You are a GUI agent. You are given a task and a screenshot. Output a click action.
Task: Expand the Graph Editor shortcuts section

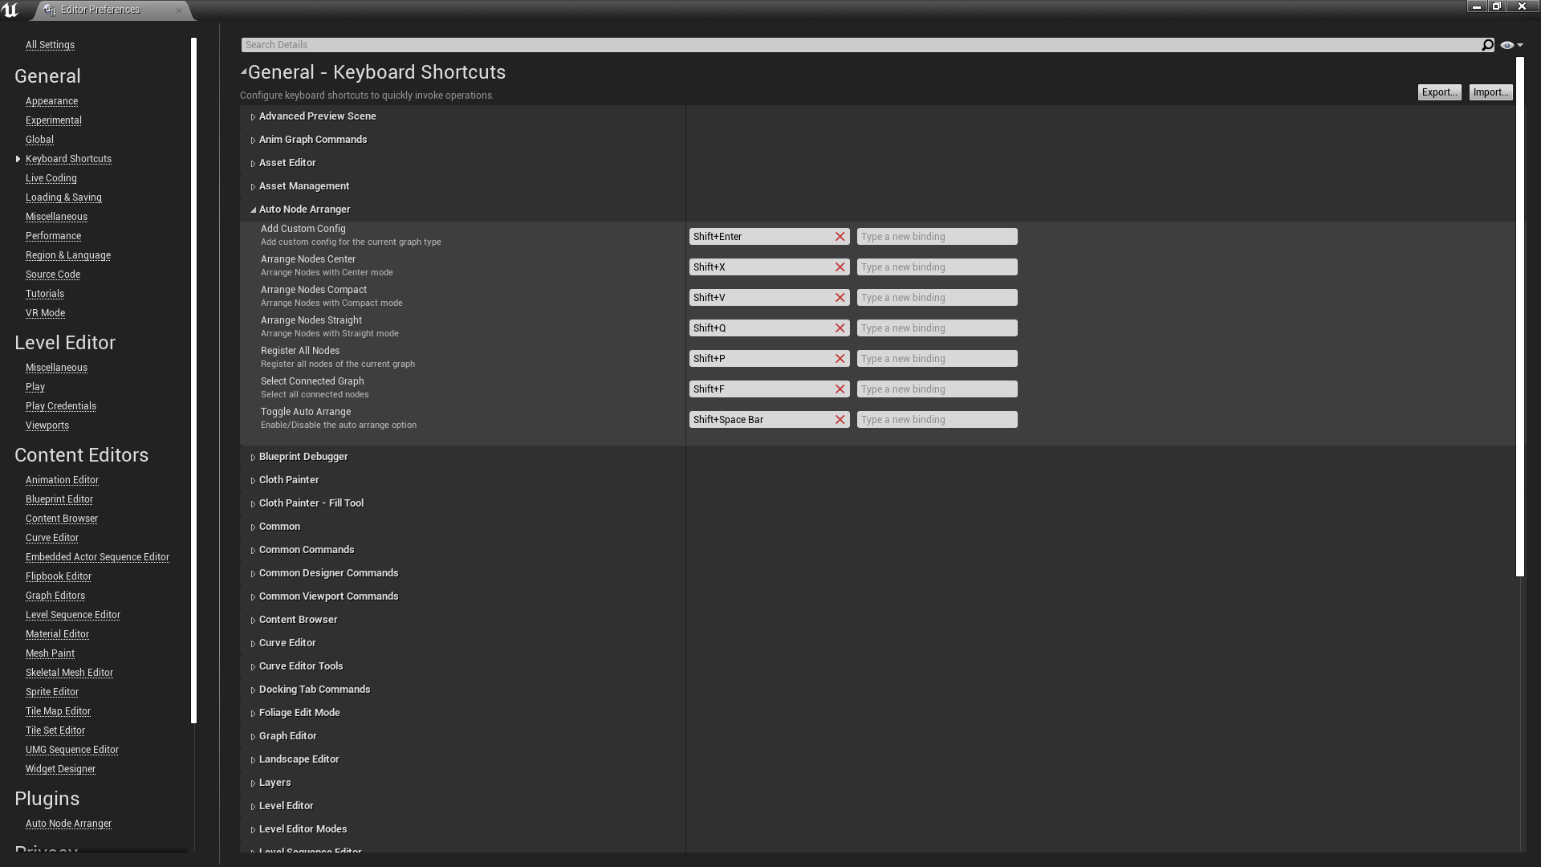click(253, 737)
